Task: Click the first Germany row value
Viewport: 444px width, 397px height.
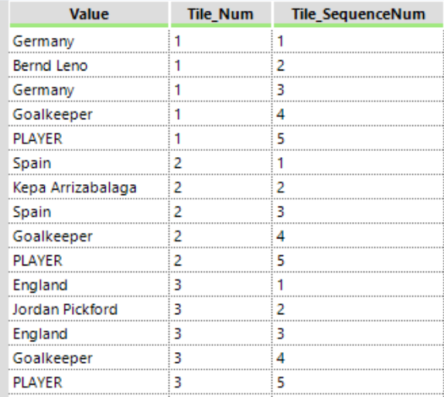Action: (x=89, y=41)
